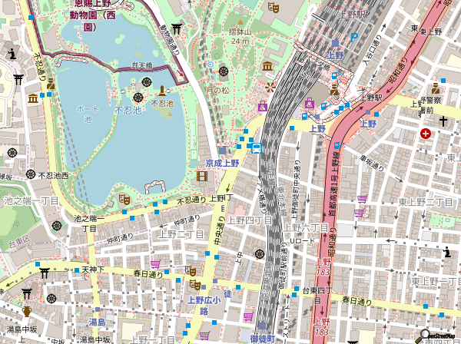The image size is (461, 344).
Task: Select the bus station icon by 京成上野
Action: tap(256, 147)
